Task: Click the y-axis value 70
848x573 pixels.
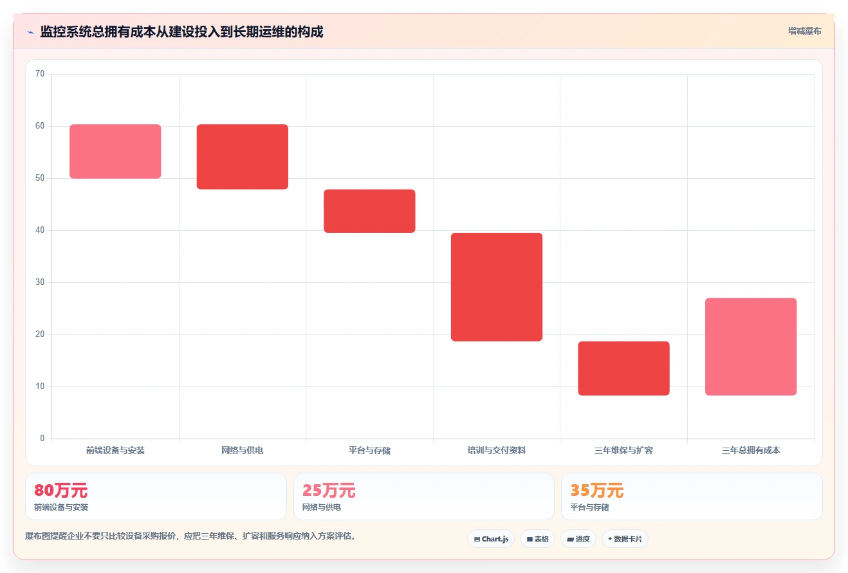Action: 40,74
